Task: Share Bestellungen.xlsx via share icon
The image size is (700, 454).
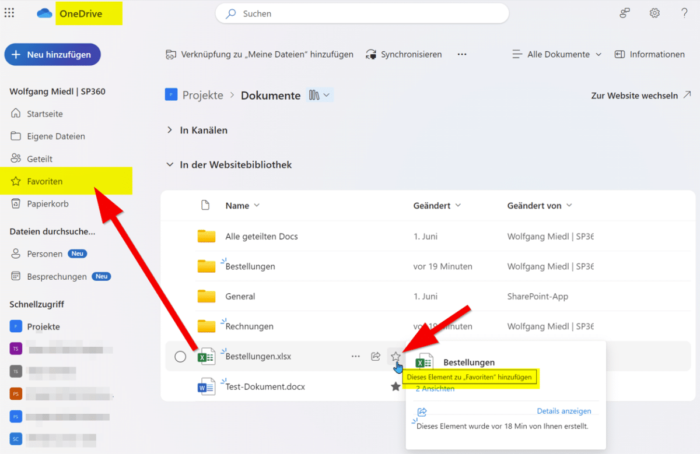Action: tap(376, 356)
